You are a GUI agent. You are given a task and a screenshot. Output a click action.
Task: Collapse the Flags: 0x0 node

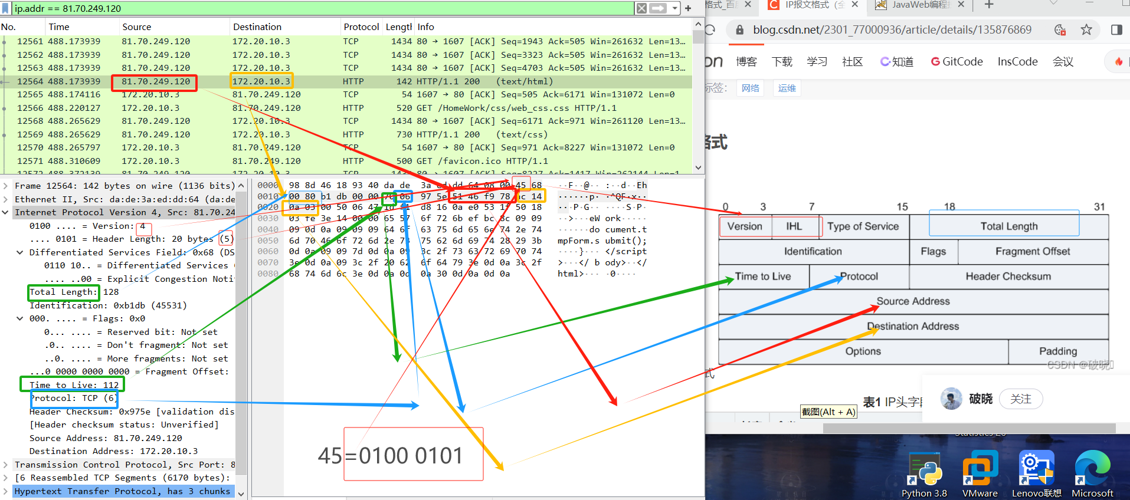(x=20, y=318)
